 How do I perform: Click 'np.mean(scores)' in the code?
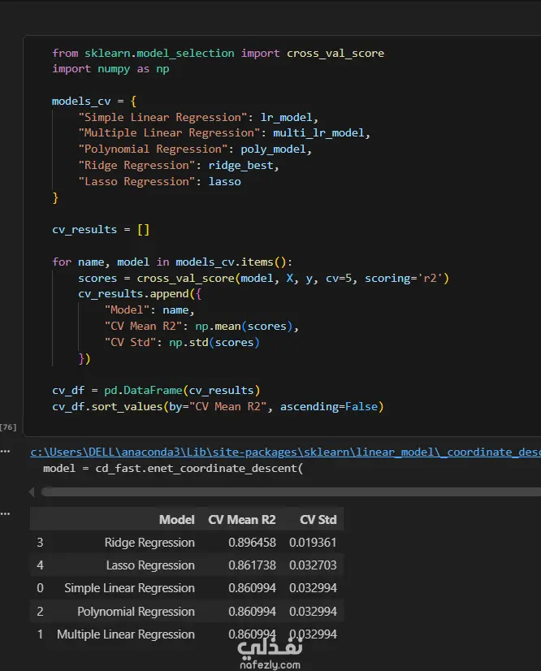tap(244, 326)
